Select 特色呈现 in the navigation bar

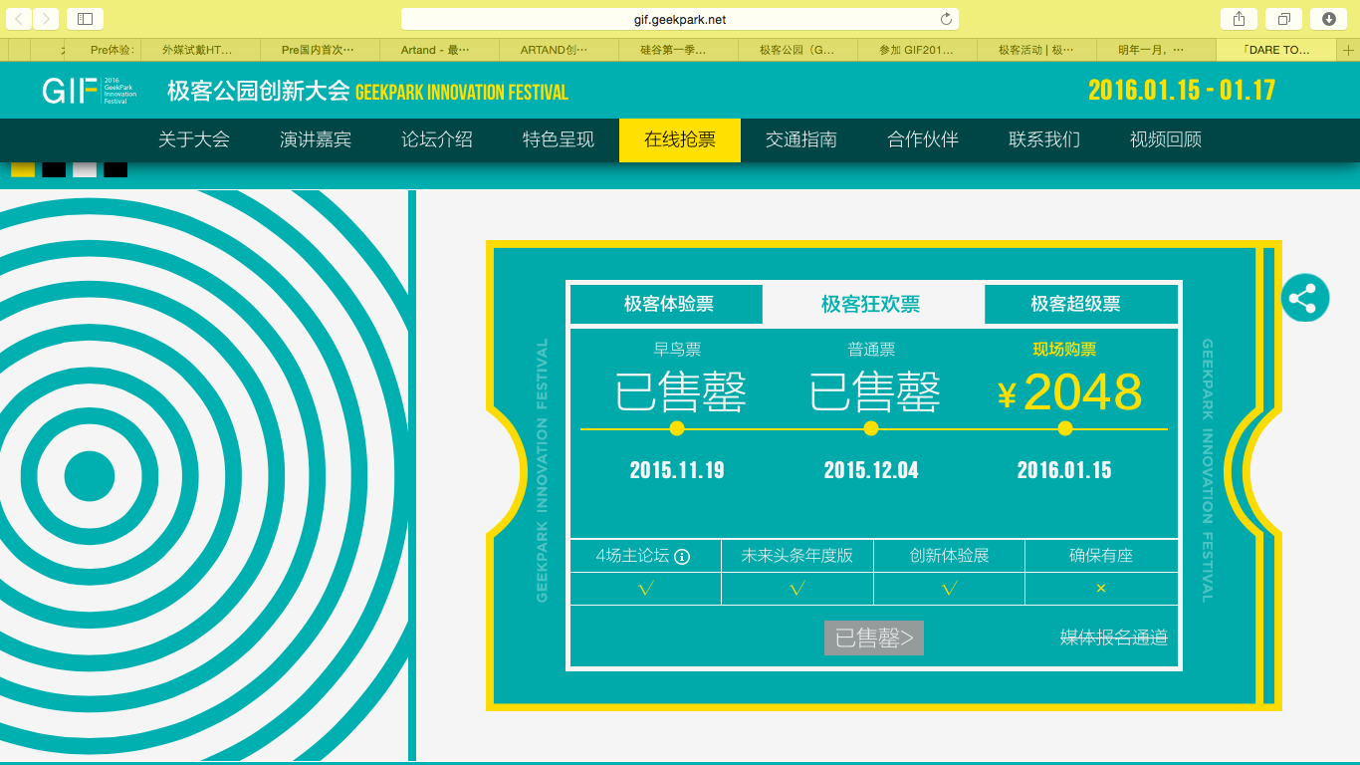point(559,139)
